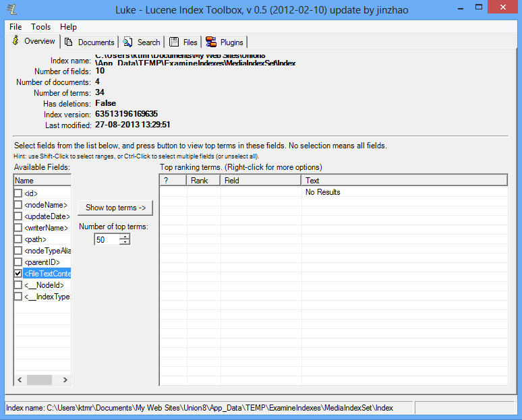Check the <writerName> field checkbox
The image size is (522, 420).
pos(18,228)
